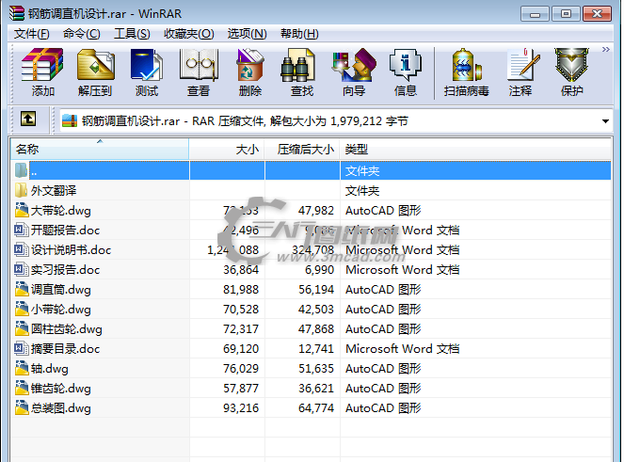This screenshot has height=462, width=624.
Task: Click the packed size 51,635
Action: [316, 369]
